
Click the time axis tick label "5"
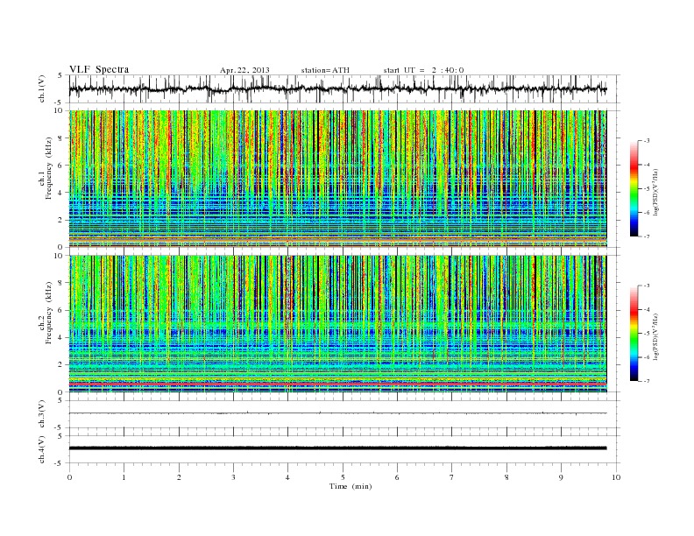343,477
